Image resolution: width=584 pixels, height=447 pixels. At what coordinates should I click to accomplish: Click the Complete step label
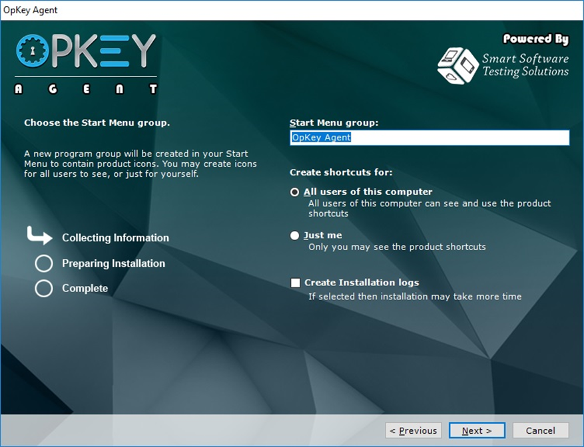85,289
